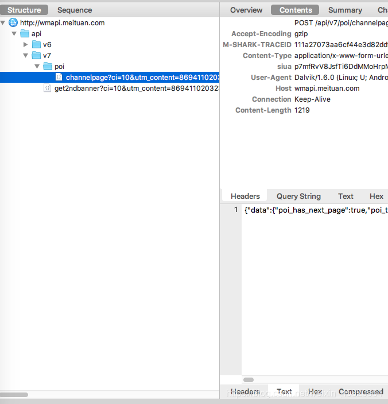Click the siua header name
Image resolution: width=388 pixels, height=404 pixels.
(284, 67)
